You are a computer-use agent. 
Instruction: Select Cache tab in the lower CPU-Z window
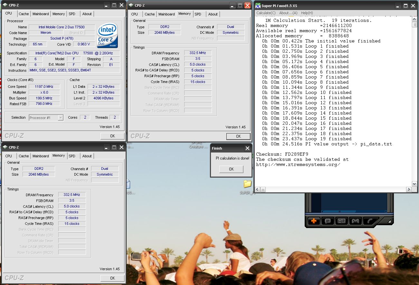[x=24, y=156]
